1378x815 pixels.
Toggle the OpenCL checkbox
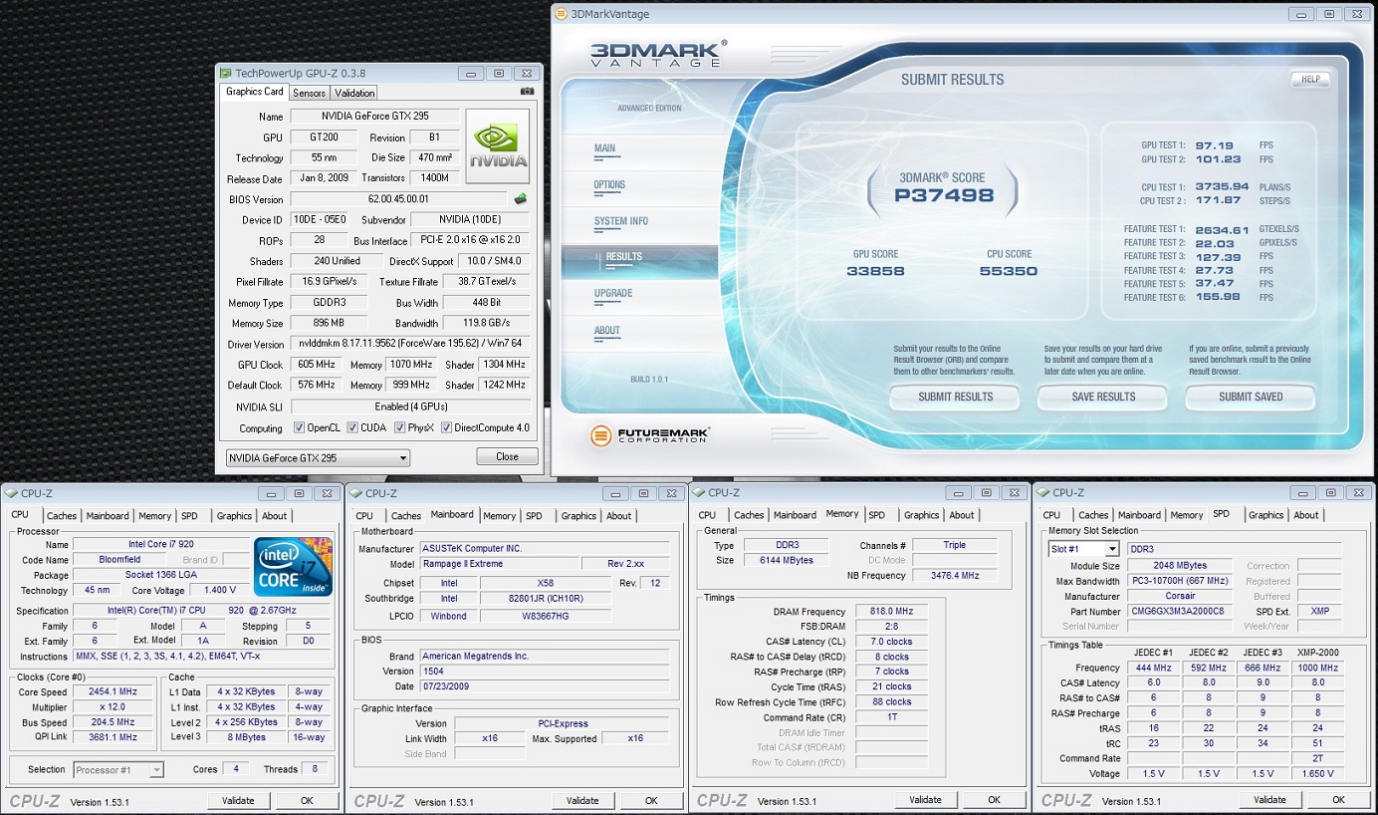point(300,428)
